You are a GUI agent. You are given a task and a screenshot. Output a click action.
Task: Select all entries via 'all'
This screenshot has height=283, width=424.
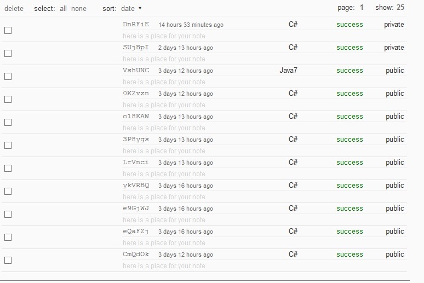point(64,9)
